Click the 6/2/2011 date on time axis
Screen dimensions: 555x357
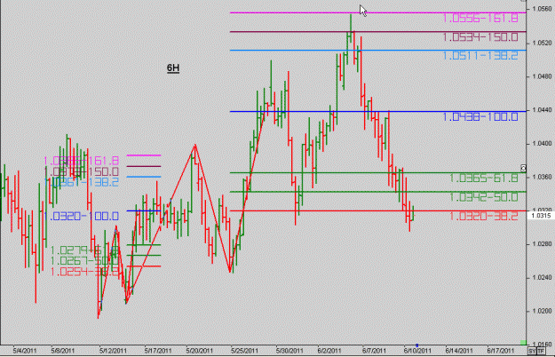click(x=329, y=351)
